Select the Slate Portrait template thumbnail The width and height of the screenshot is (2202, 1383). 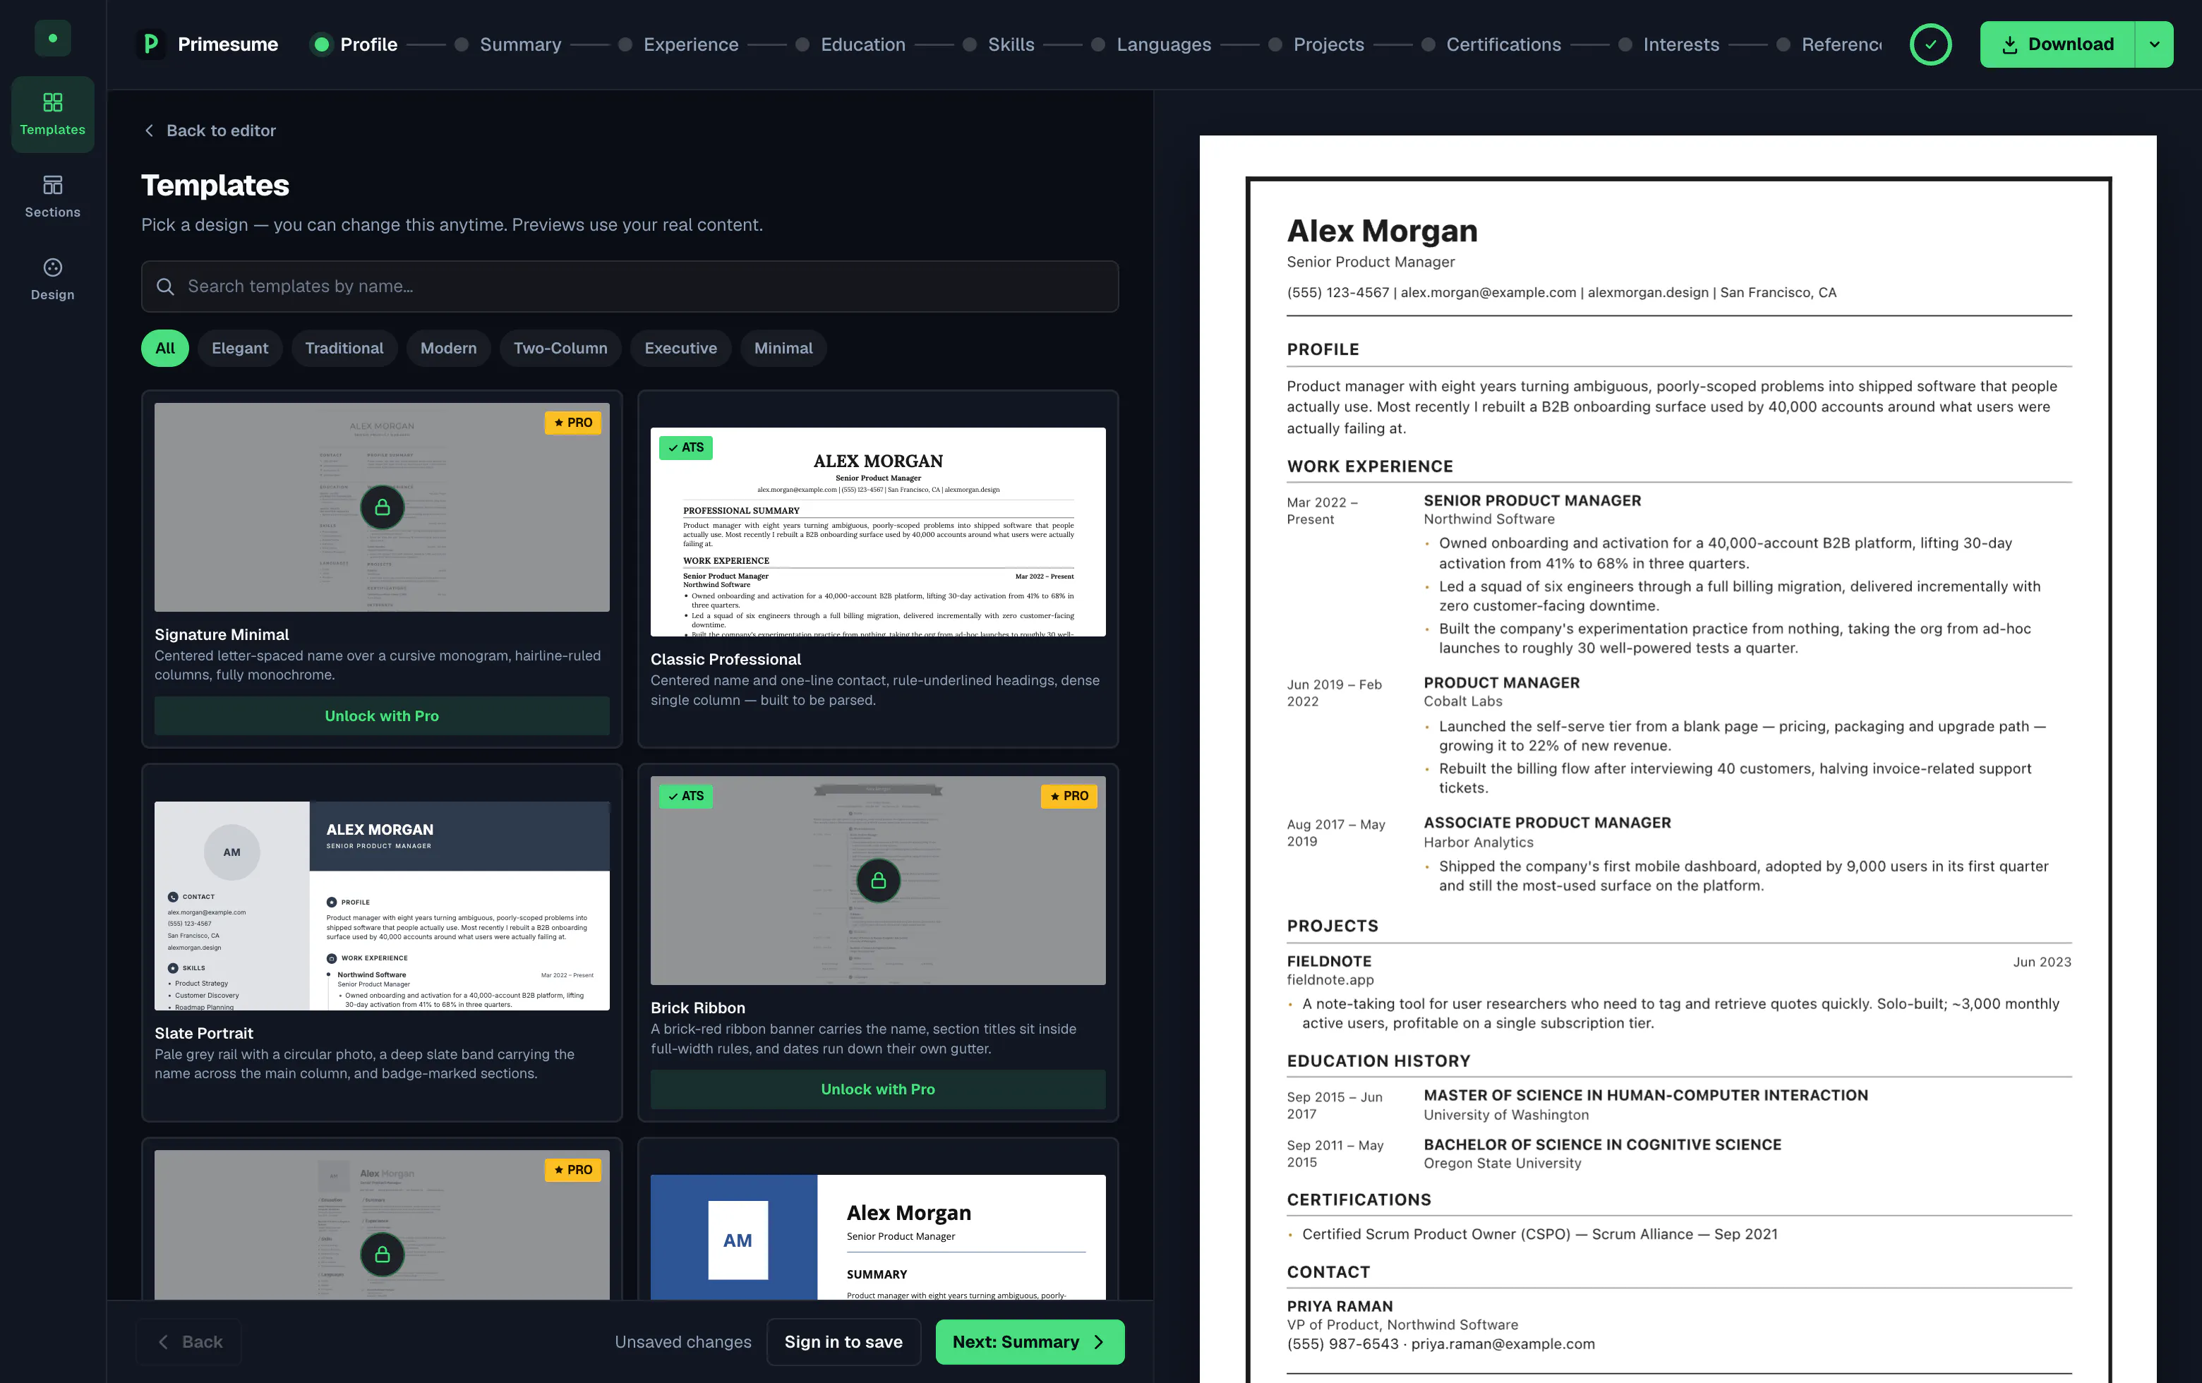pyautogui.click(x=381, y=906)
